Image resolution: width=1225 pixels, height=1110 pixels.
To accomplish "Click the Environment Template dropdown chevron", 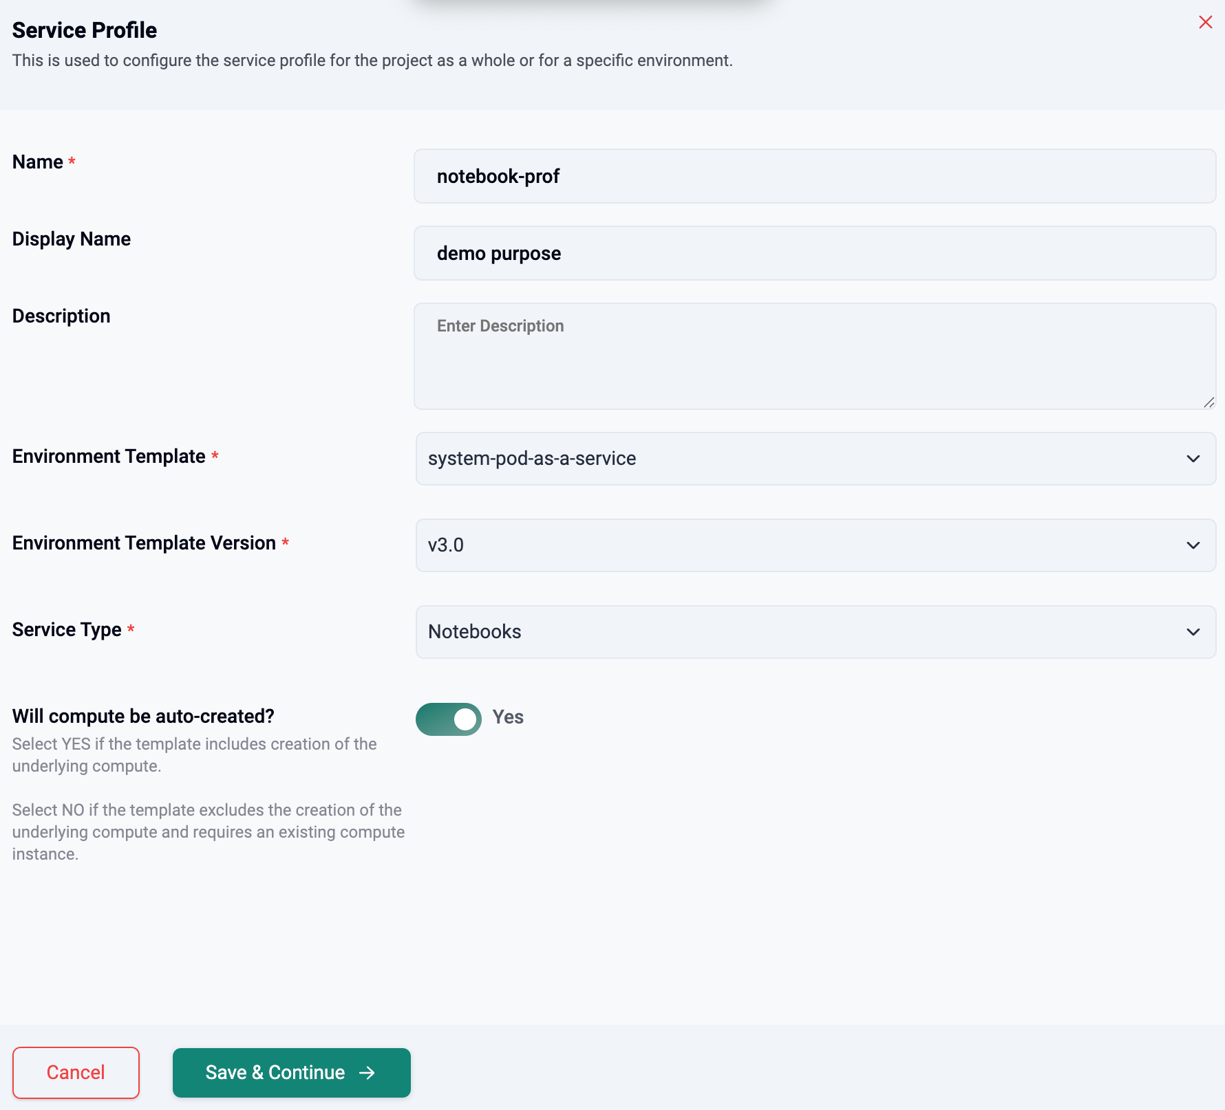I will (1193, 459).
